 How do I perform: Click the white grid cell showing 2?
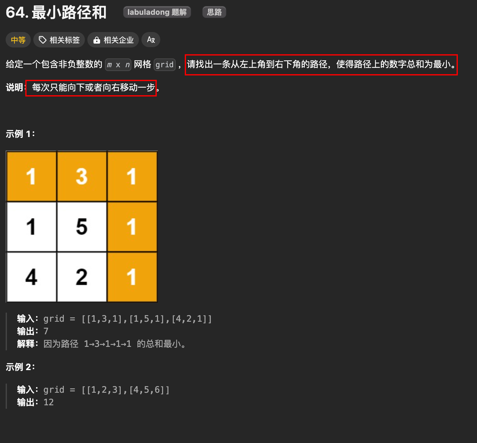(x=82, y=277)
